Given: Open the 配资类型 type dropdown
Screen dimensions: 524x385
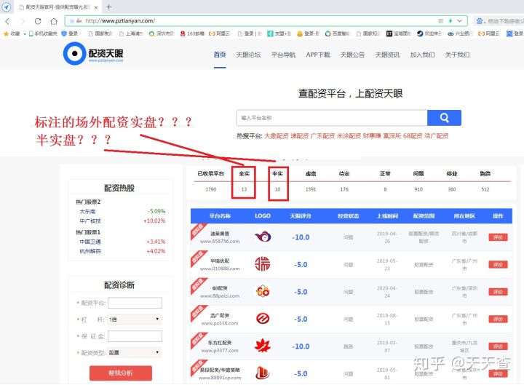Looking at the screenshot, I should (135, 352).
